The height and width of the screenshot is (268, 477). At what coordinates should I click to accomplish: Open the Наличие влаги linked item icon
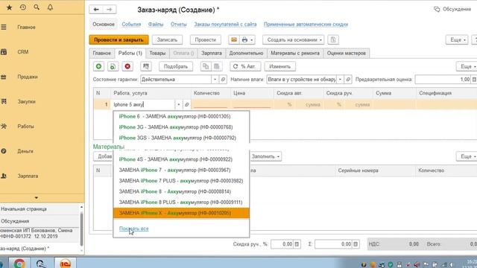348,80
